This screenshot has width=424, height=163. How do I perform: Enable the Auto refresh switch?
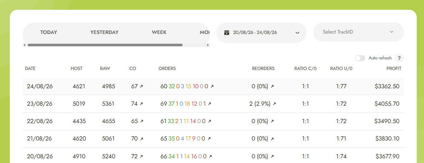[x=360, y=58]
